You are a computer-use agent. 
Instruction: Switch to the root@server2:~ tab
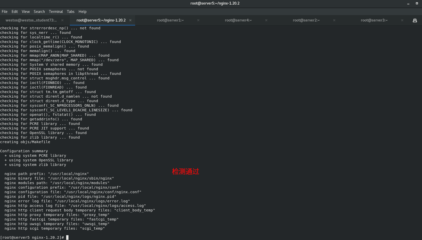306,20
